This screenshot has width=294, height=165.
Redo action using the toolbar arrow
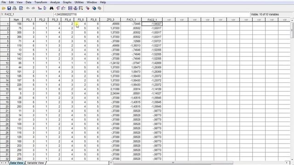tap(34, 8)
